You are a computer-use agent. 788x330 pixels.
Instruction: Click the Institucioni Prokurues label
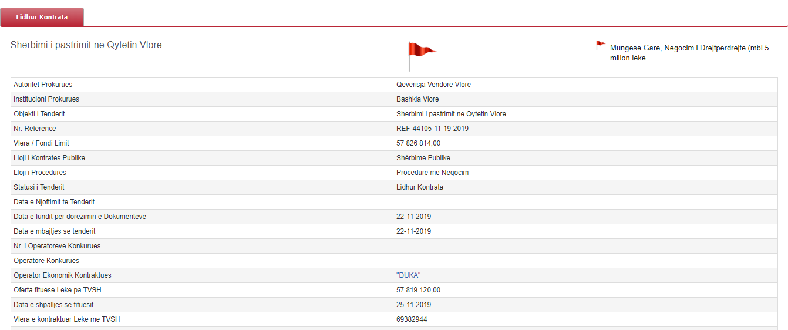(x=46, y=99)
